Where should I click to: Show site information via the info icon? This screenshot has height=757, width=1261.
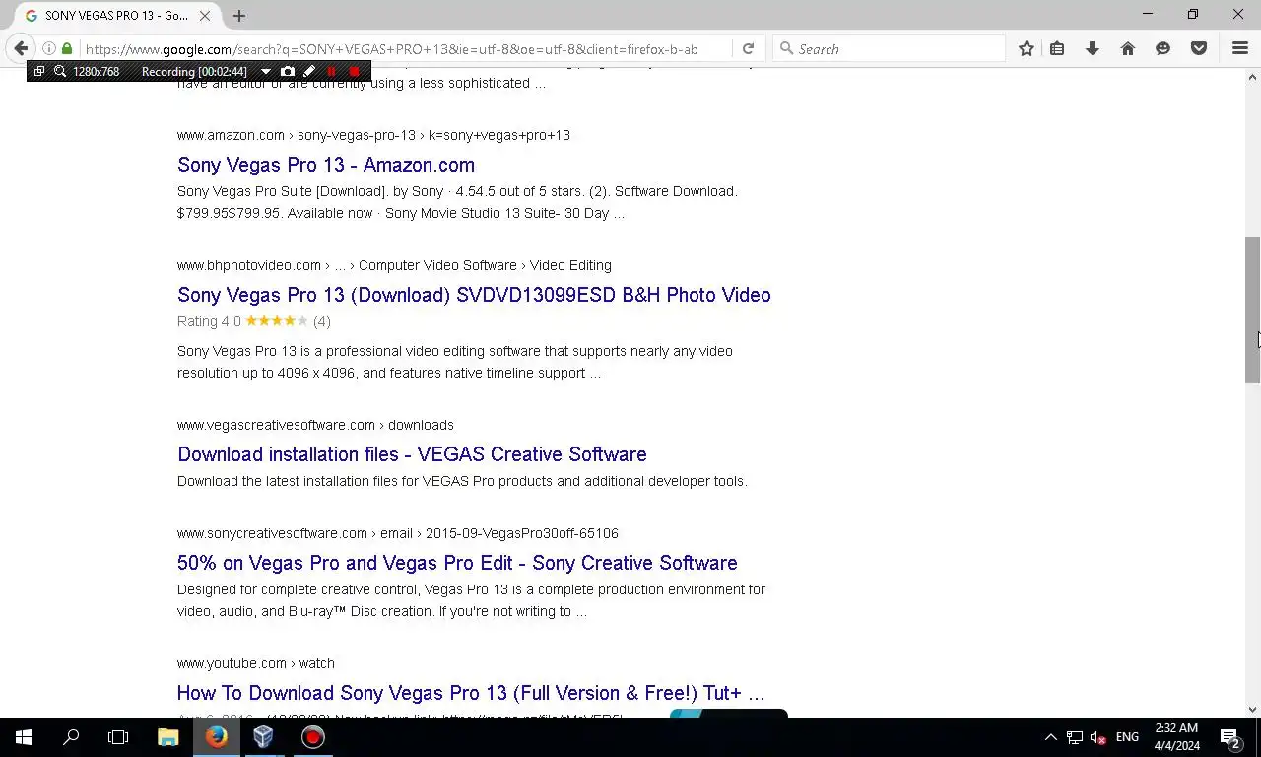(48, 48)
